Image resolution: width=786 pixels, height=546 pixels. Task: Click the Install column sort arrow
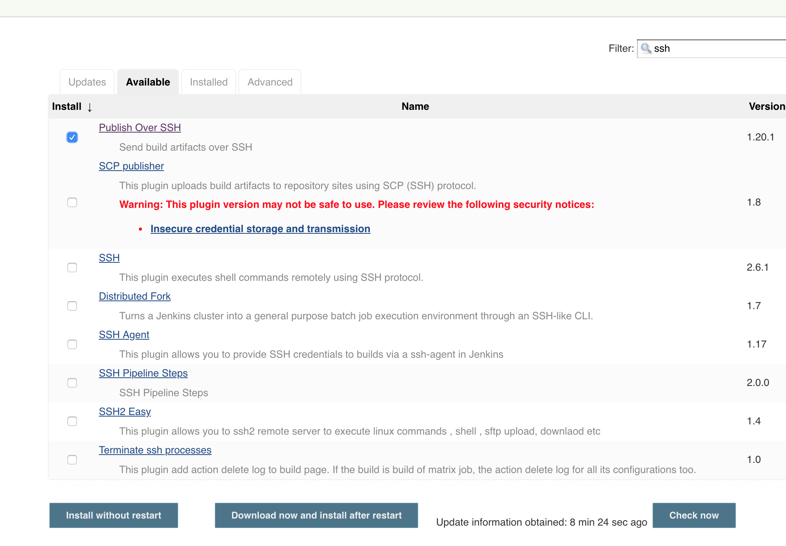pos(90,107)
